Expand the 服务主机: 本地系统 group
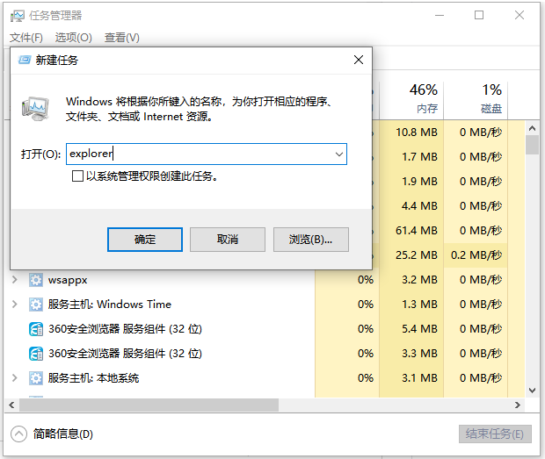 14,378
